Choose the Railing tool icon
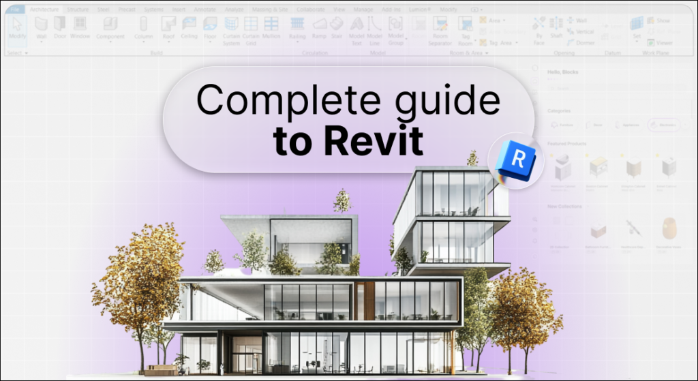Image resolution: width=698 pixels, height=381 pixels. pos(297,23)
